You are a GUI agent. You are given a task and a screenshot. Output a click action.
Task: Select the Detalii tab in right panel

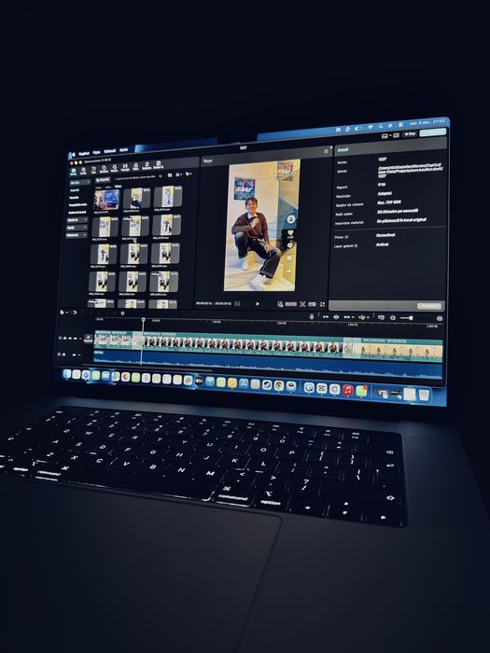tap(343, 150)
